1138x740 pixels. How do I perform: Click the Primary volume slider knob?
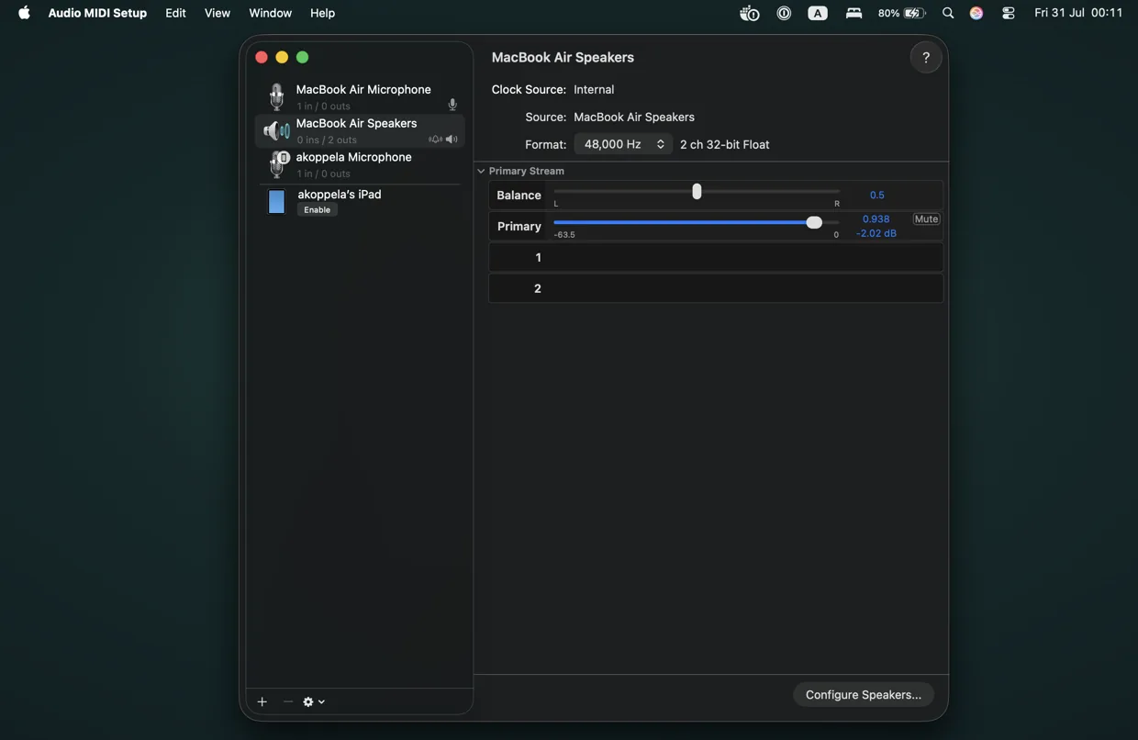click(814, 222)
